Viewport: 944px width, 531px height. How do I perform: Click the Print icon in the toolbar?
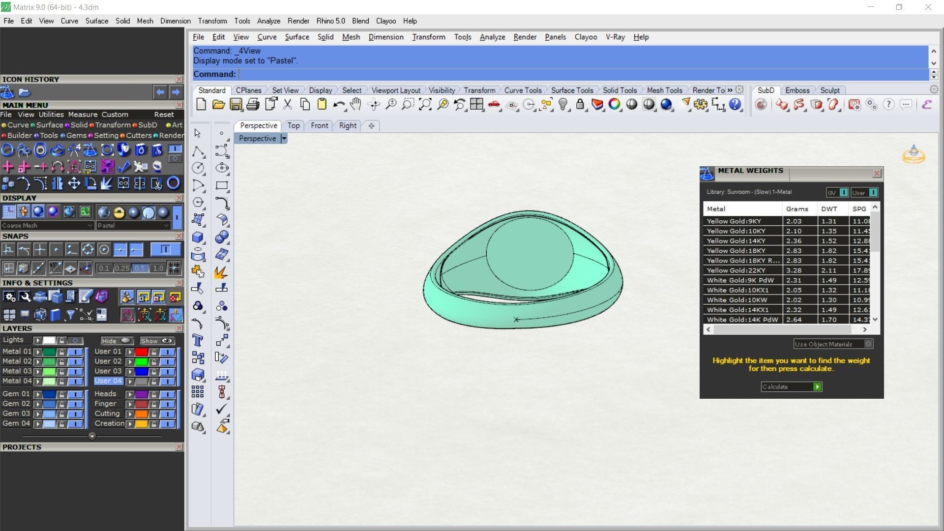coord(253,104)
